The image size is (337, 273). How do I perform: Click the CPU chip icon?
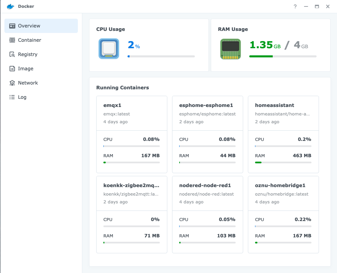pyautogui.click(x=109, y=49)
